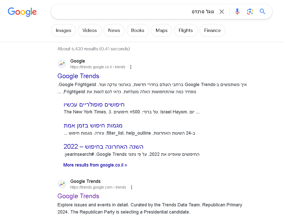Open the 2022 year in search sitelink
The image size is (283, 224).
tap(103, 147)
